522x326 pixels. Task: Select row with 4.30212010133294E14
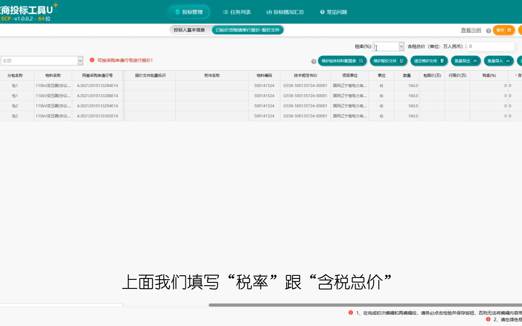click(x=261, y=106)
